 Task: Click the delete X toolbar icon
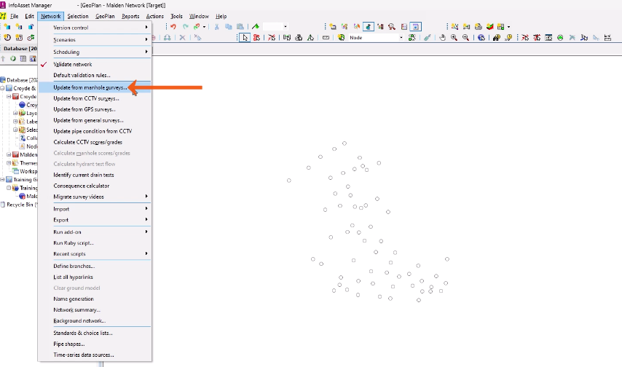coord(182,38)
